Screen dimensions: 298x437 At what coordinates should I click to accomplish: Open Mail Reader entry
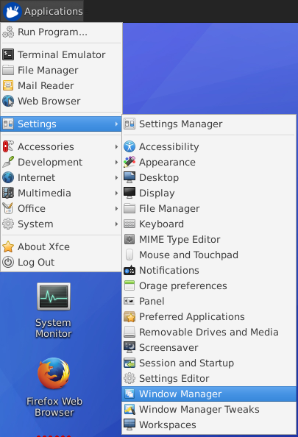61,85
